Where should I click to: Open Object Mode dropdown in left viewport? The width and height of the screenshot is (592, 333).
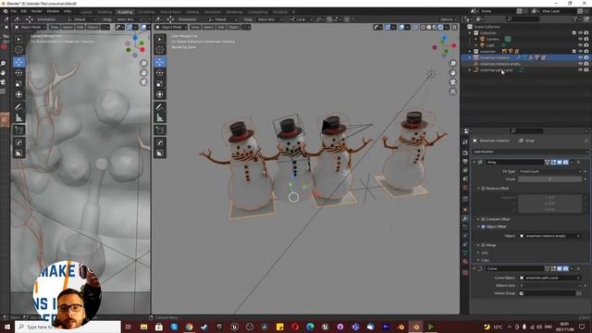point(31,27)
